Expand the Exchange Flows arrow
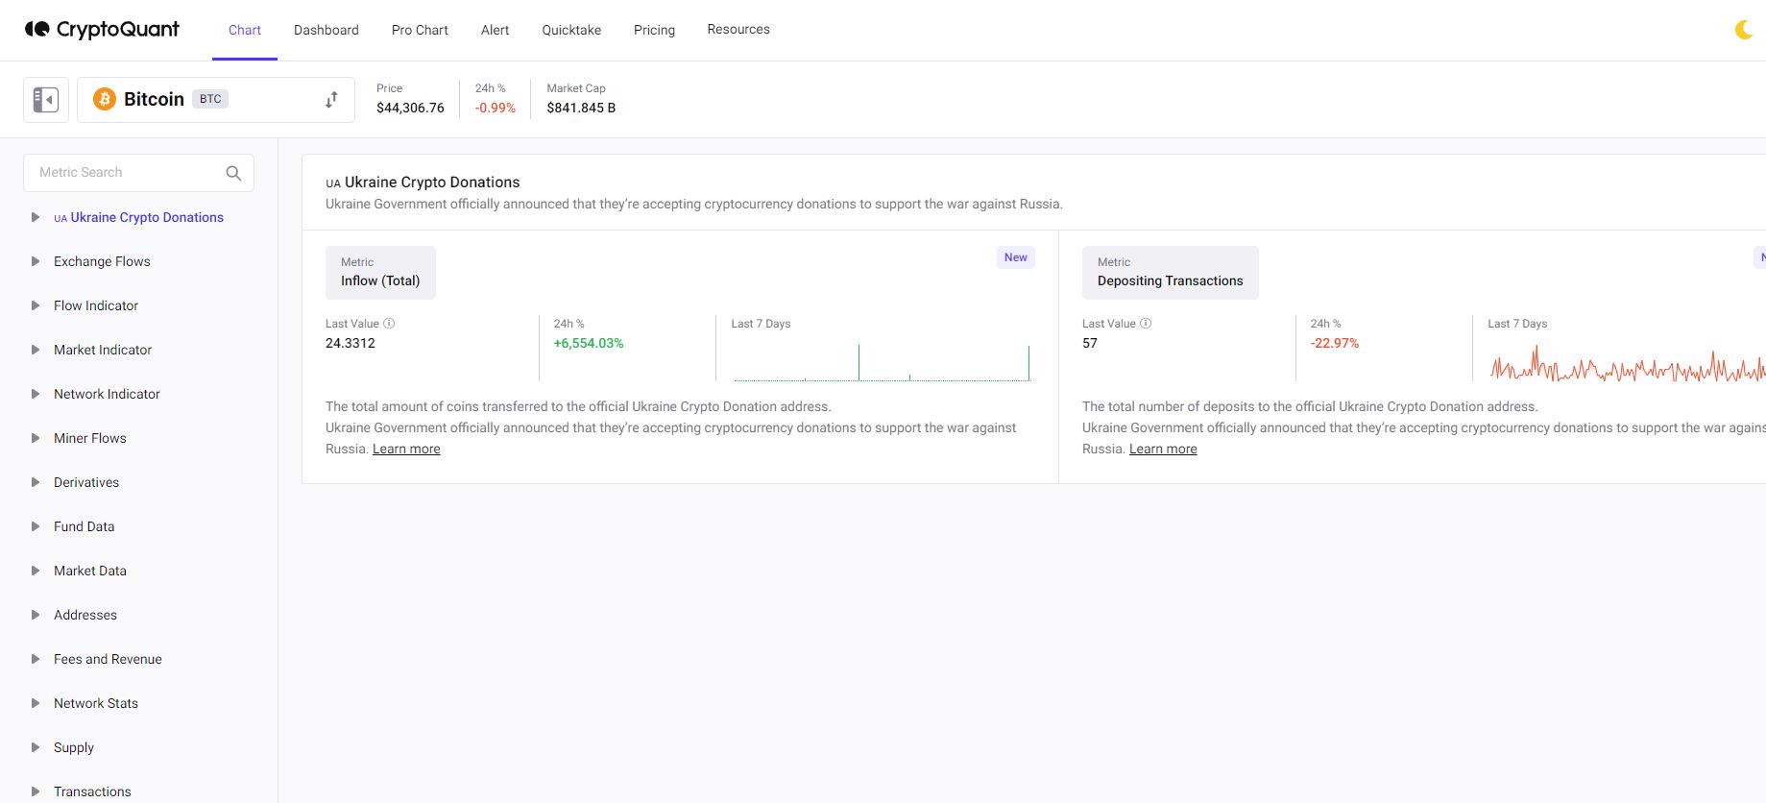Image resolution: width=1766 pixels, height=803 pixels. [36, 261]
